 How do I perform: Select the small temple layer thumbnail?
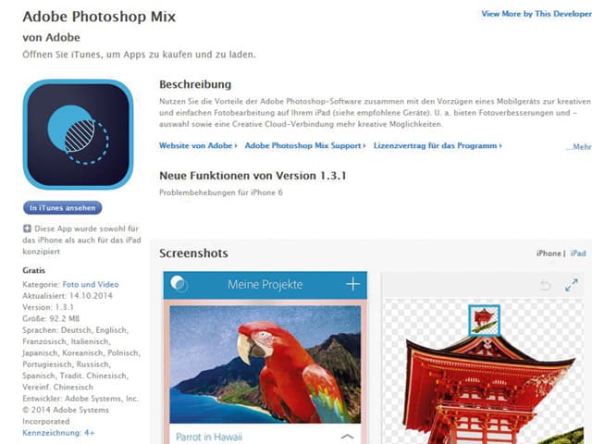pyautogui.click(x=485, y=321)
